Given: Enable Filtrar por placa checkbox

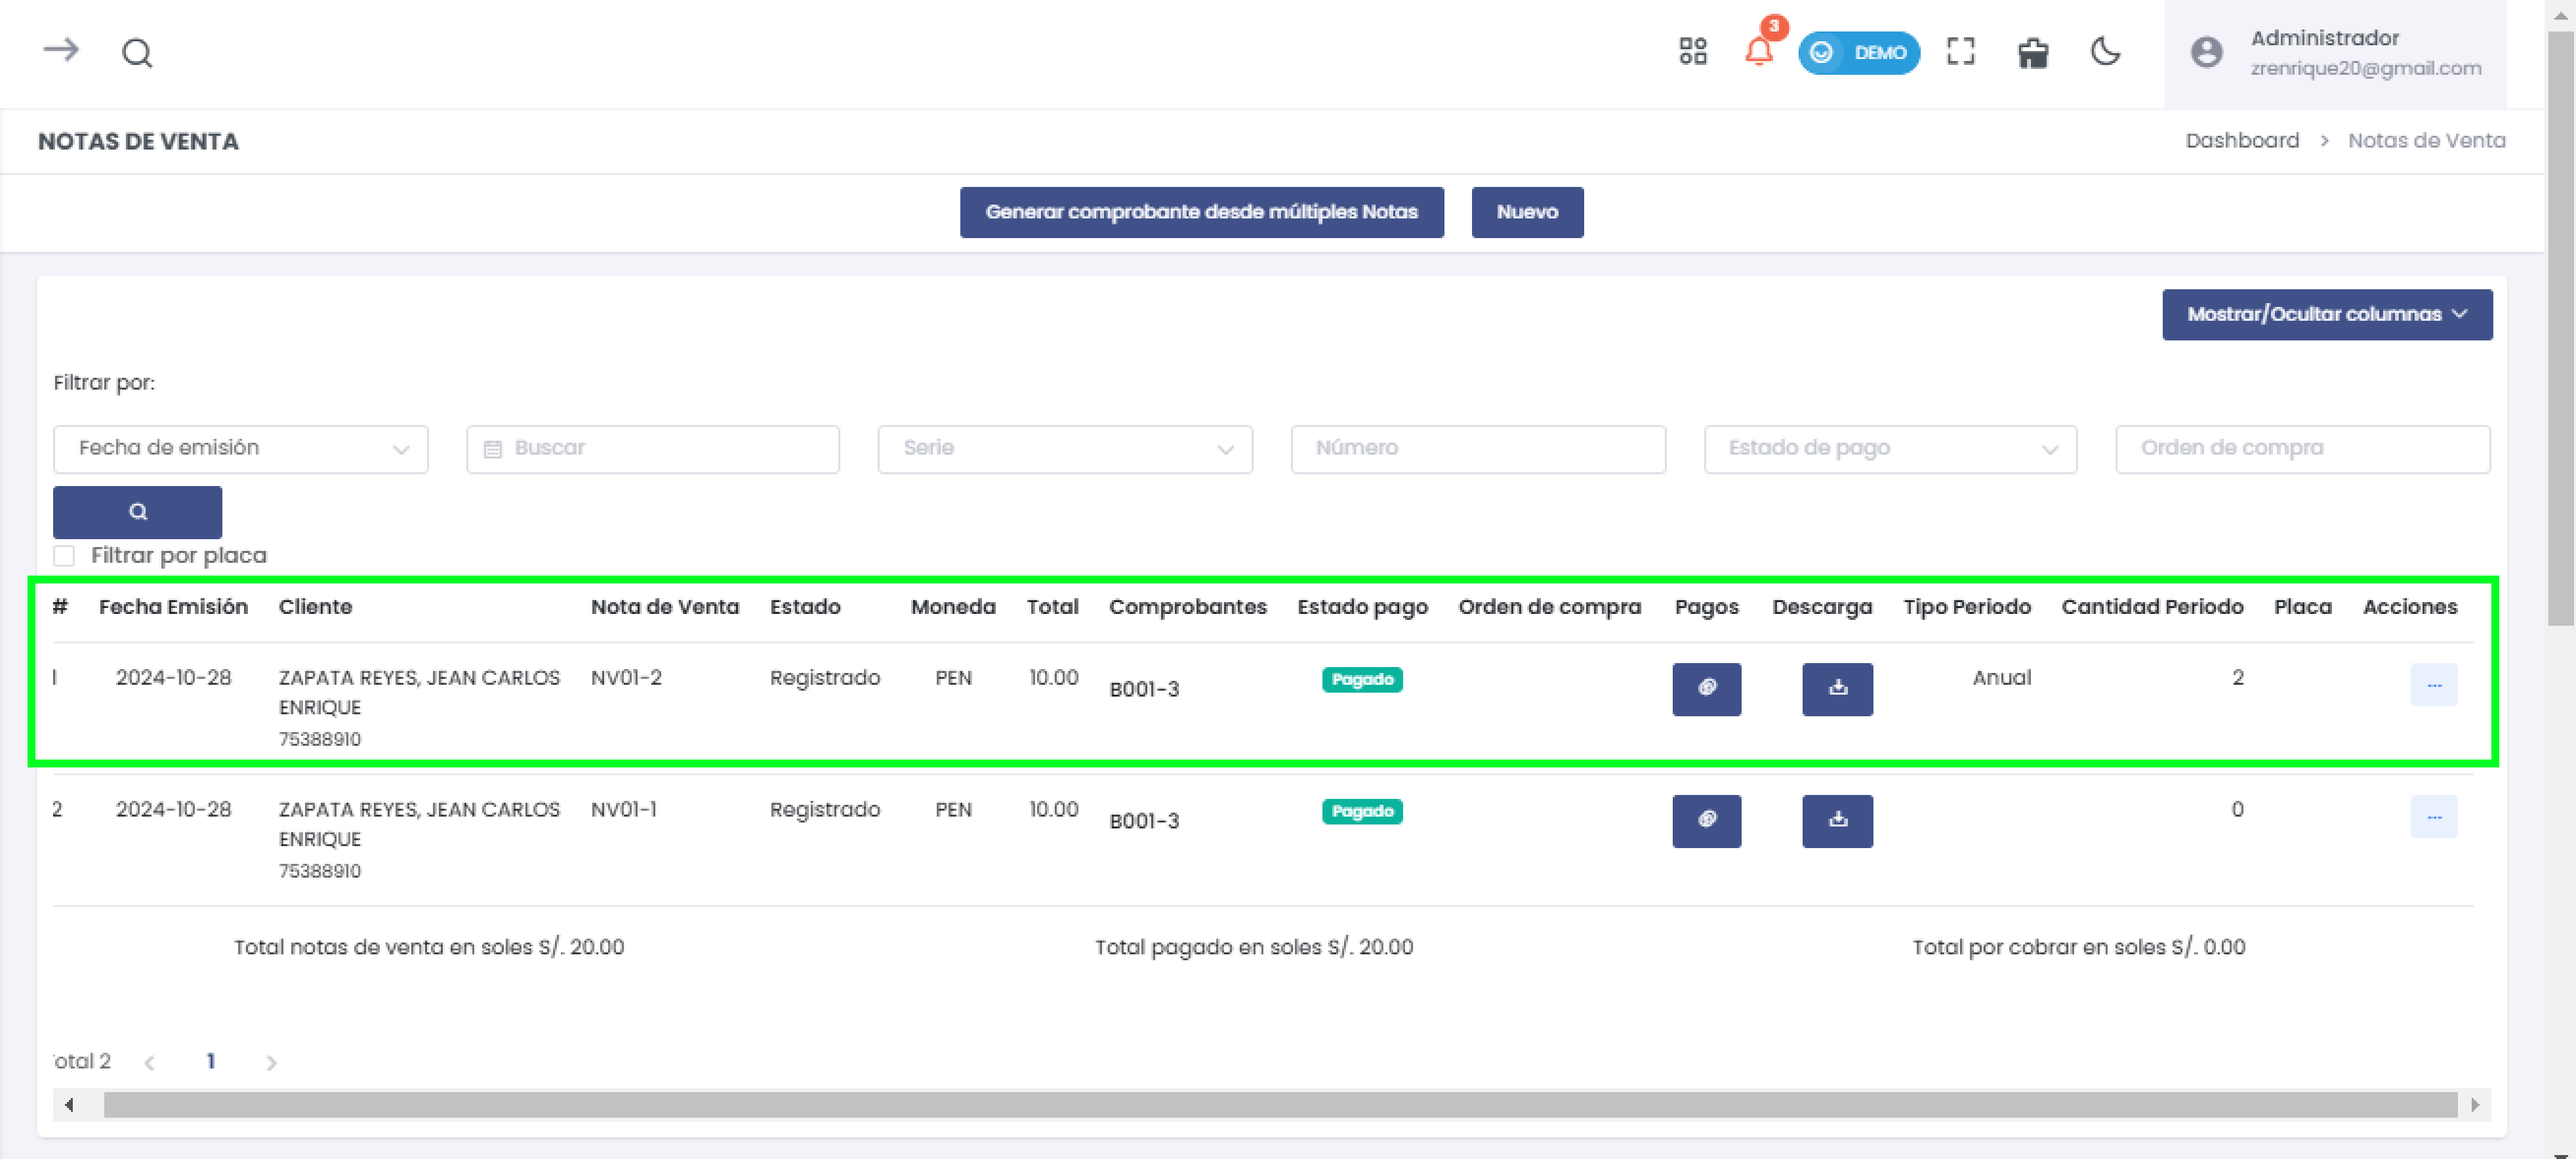Looking at the screenshot, I should (64, 555).
